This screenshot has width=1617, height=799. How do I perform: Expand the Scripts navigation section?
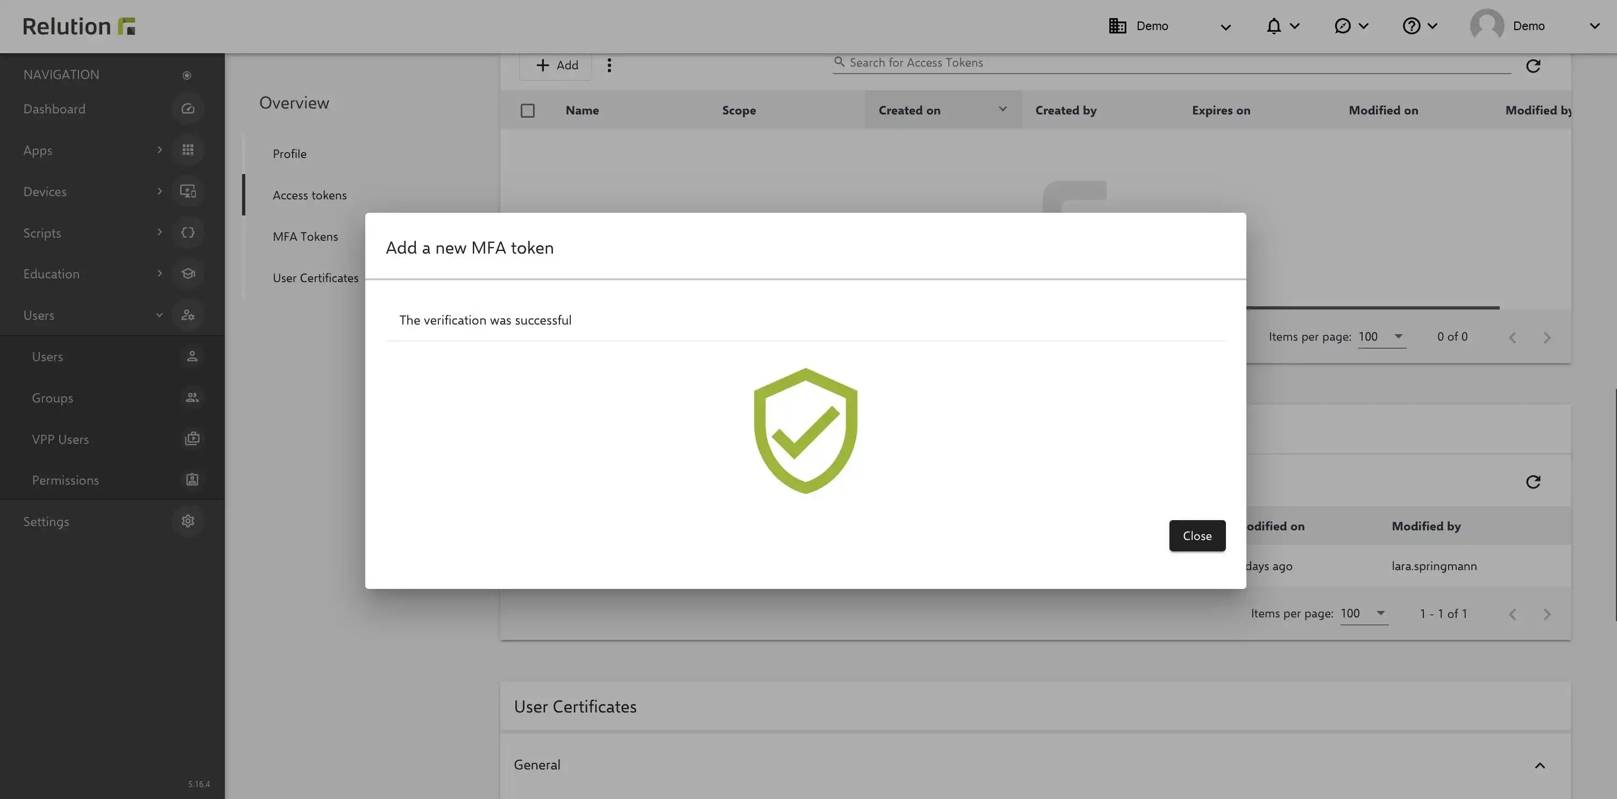159,232
